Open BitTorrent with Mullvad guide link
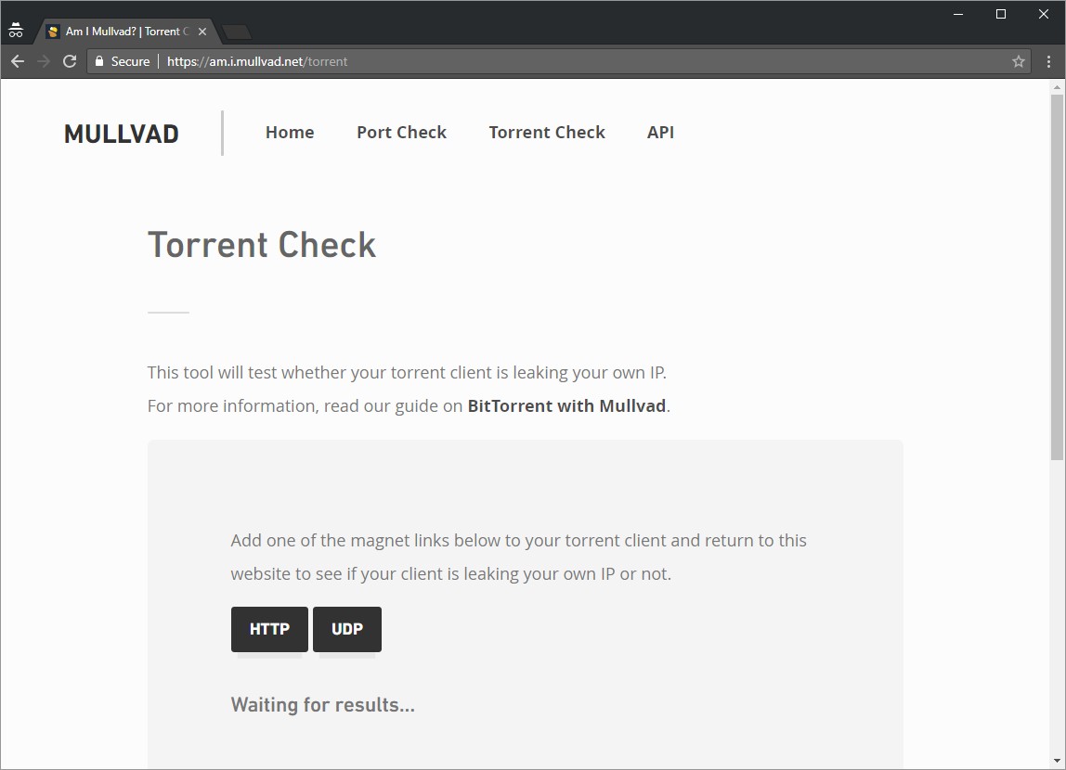 (x=566, y=406)
